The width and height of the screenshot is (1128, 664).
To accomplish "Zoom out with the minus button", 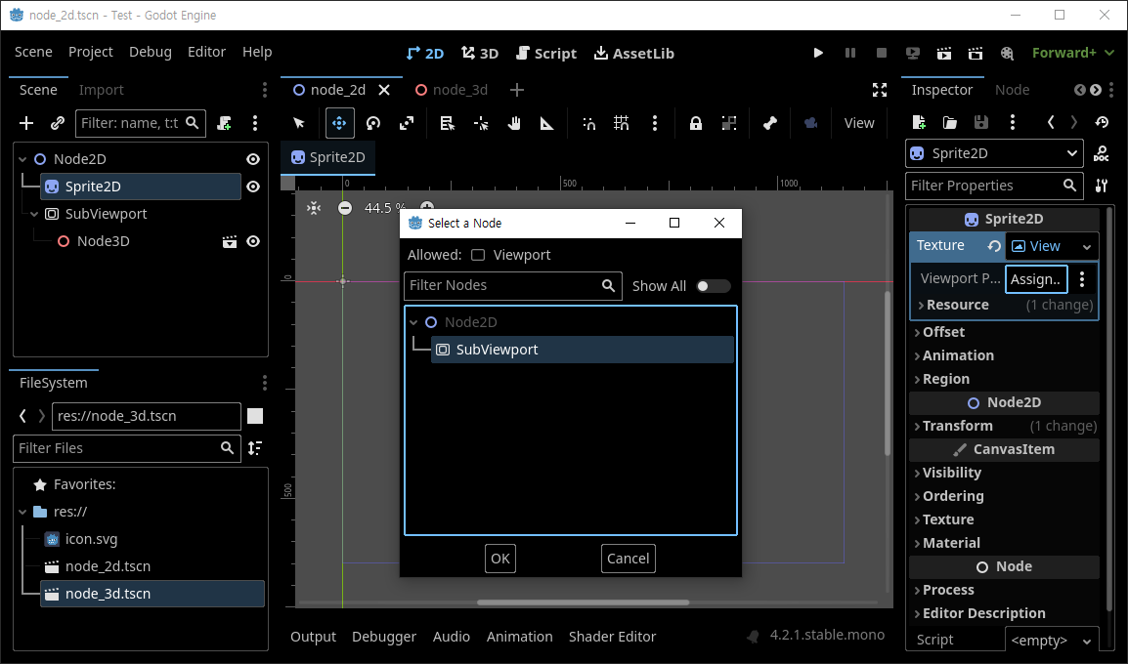I will tap(345, 208).
